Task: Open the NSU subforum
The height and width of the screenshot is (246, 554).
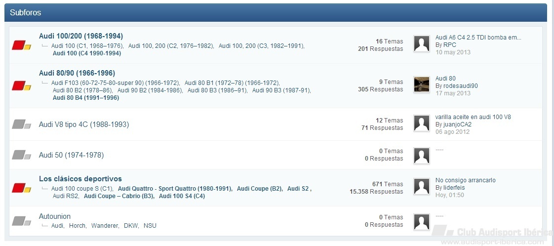Action: pyautogui.click(x=150, y=225)
